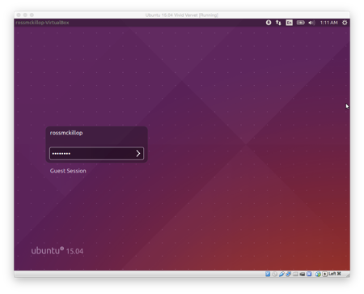Click the Left ⌘ host key label
The height and width of the screenshot is (294, 364).
coord(335,274)
